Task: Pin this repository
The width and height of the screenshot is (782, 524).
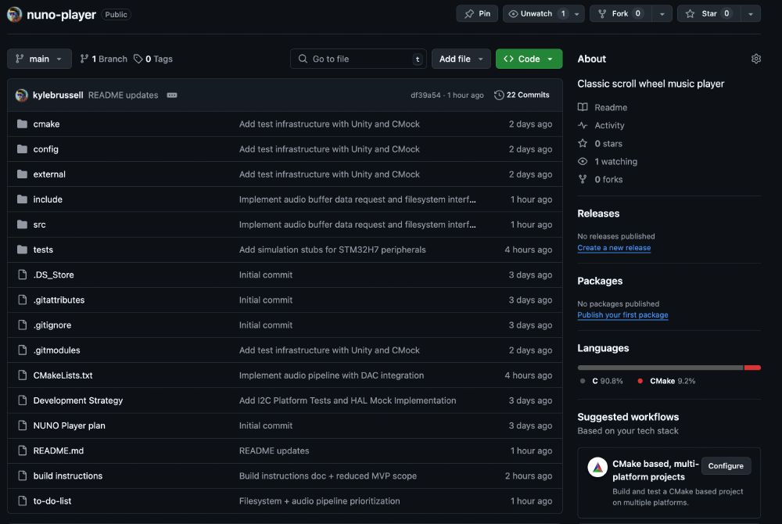Action: pyautogui.click(x=477, y=13)
